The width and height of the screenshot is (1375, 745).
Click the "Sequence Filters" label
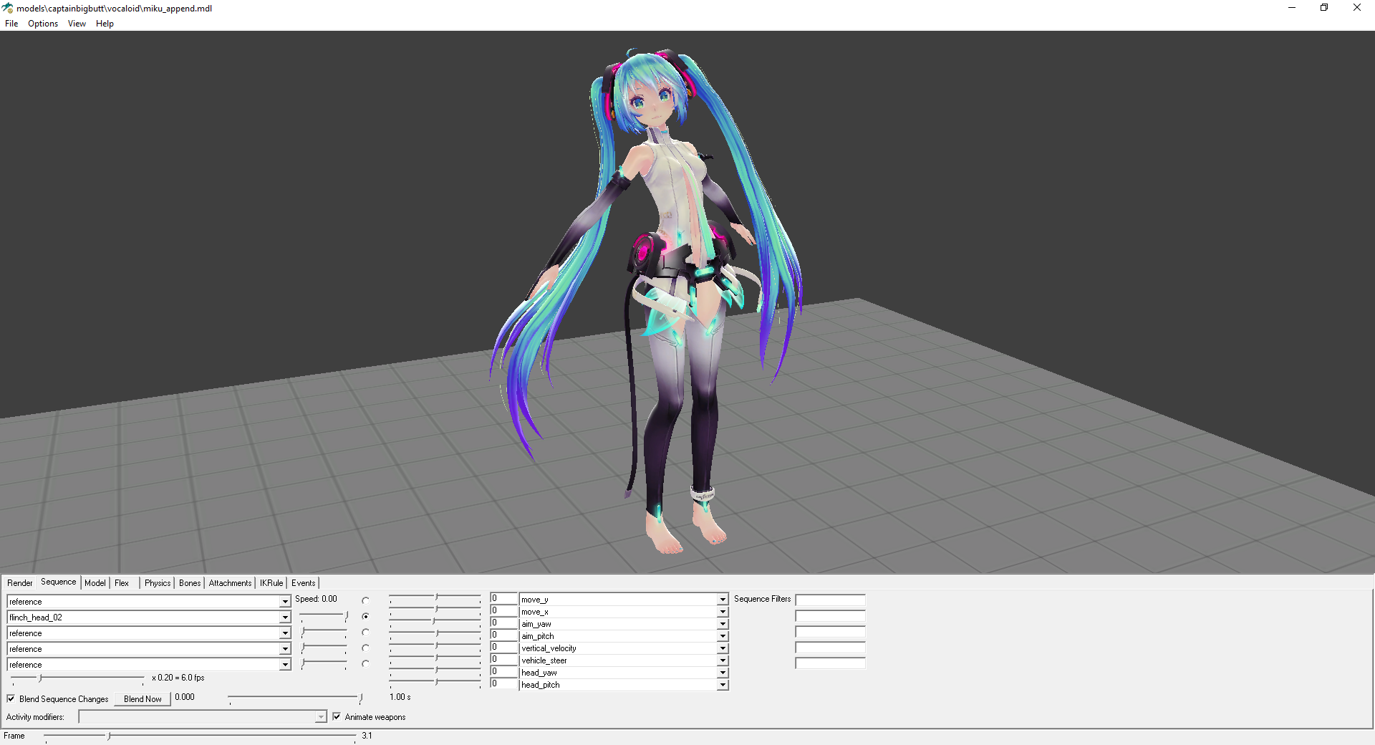pyautogui.click(x=762, y=599)
